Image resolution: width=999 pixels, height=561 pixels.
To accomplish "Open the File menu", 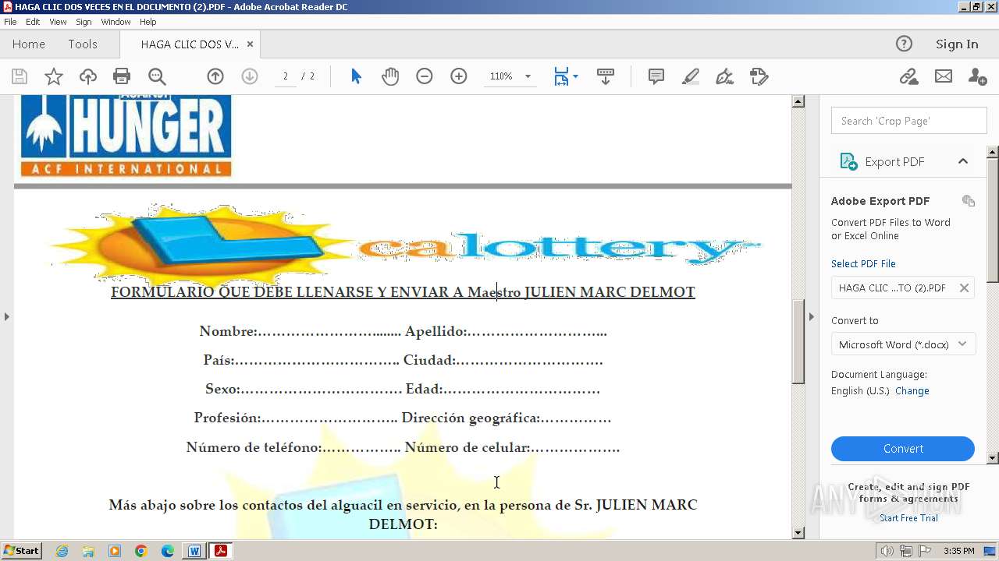I will click(10, 22).
